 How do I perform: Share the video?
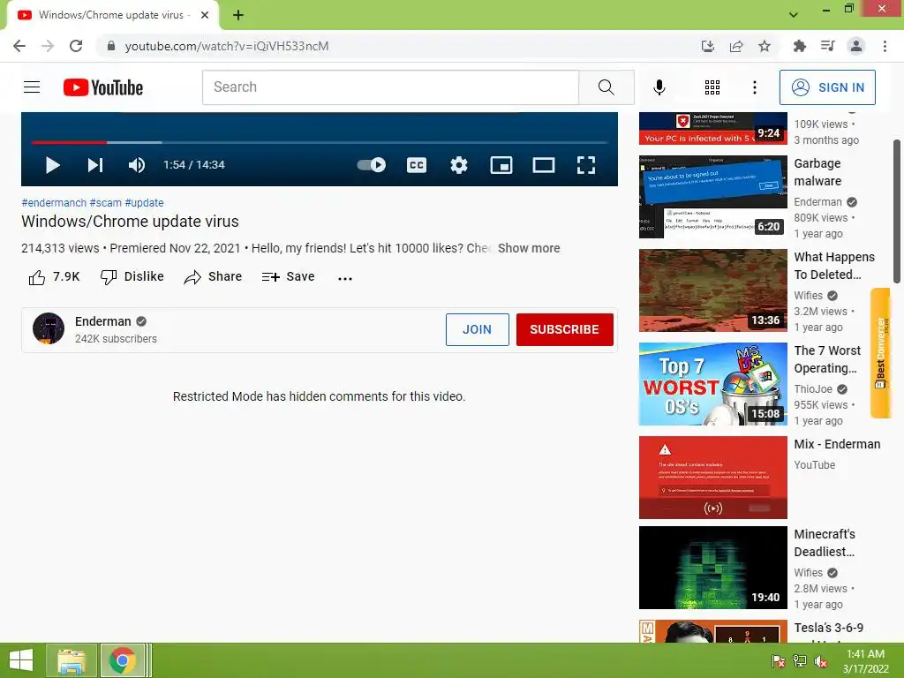point(213,277)
